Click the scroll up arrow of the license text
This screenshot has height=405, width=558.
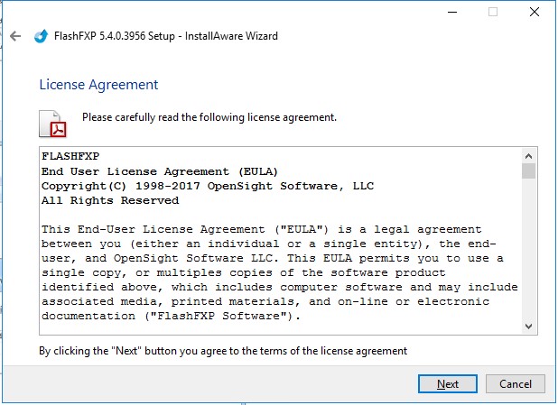[529, 155]
